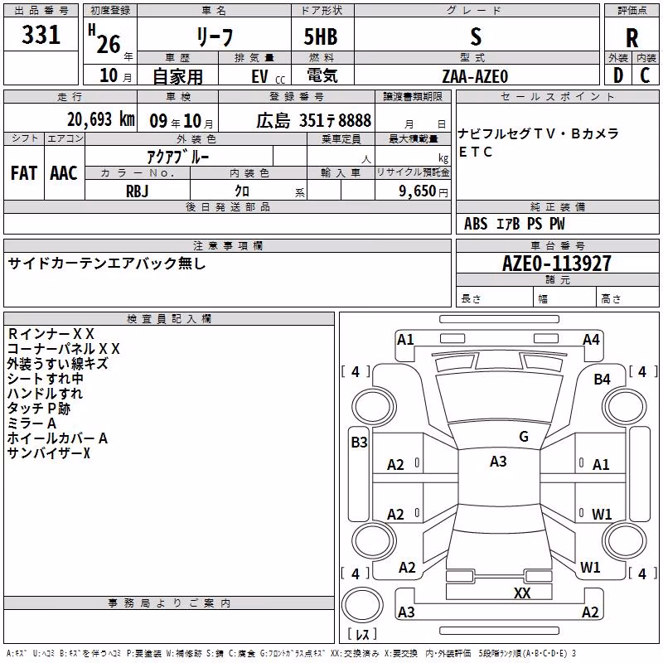Image resolution: width=663 pixels, height=663 pixels.
Task: Click the grade value S
Action: pyautogui.click(x=476, y=36)
